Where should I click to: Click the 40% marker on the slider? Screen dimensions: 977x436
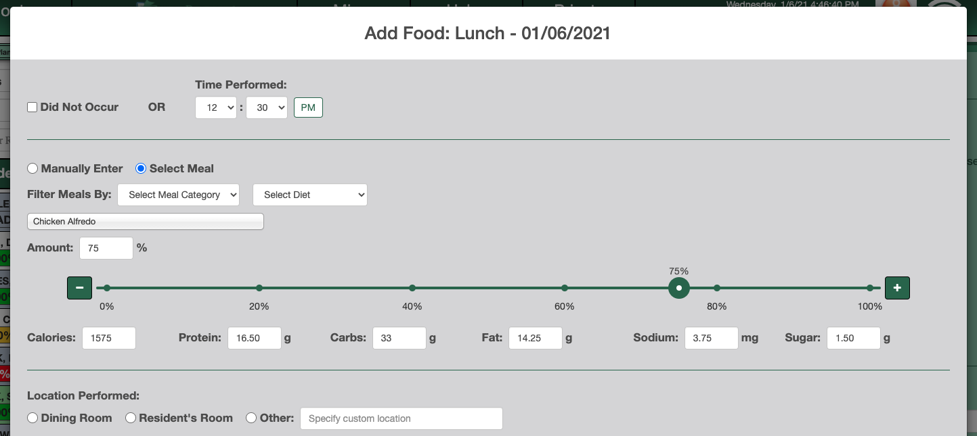pyautogui.click(x=412, y=288)
